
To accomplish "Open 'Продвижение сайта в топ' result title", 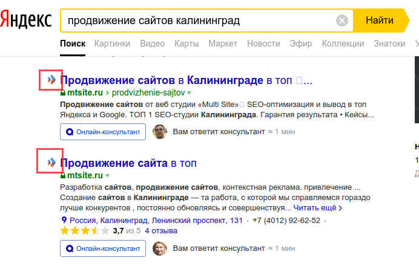I will 128,163.
